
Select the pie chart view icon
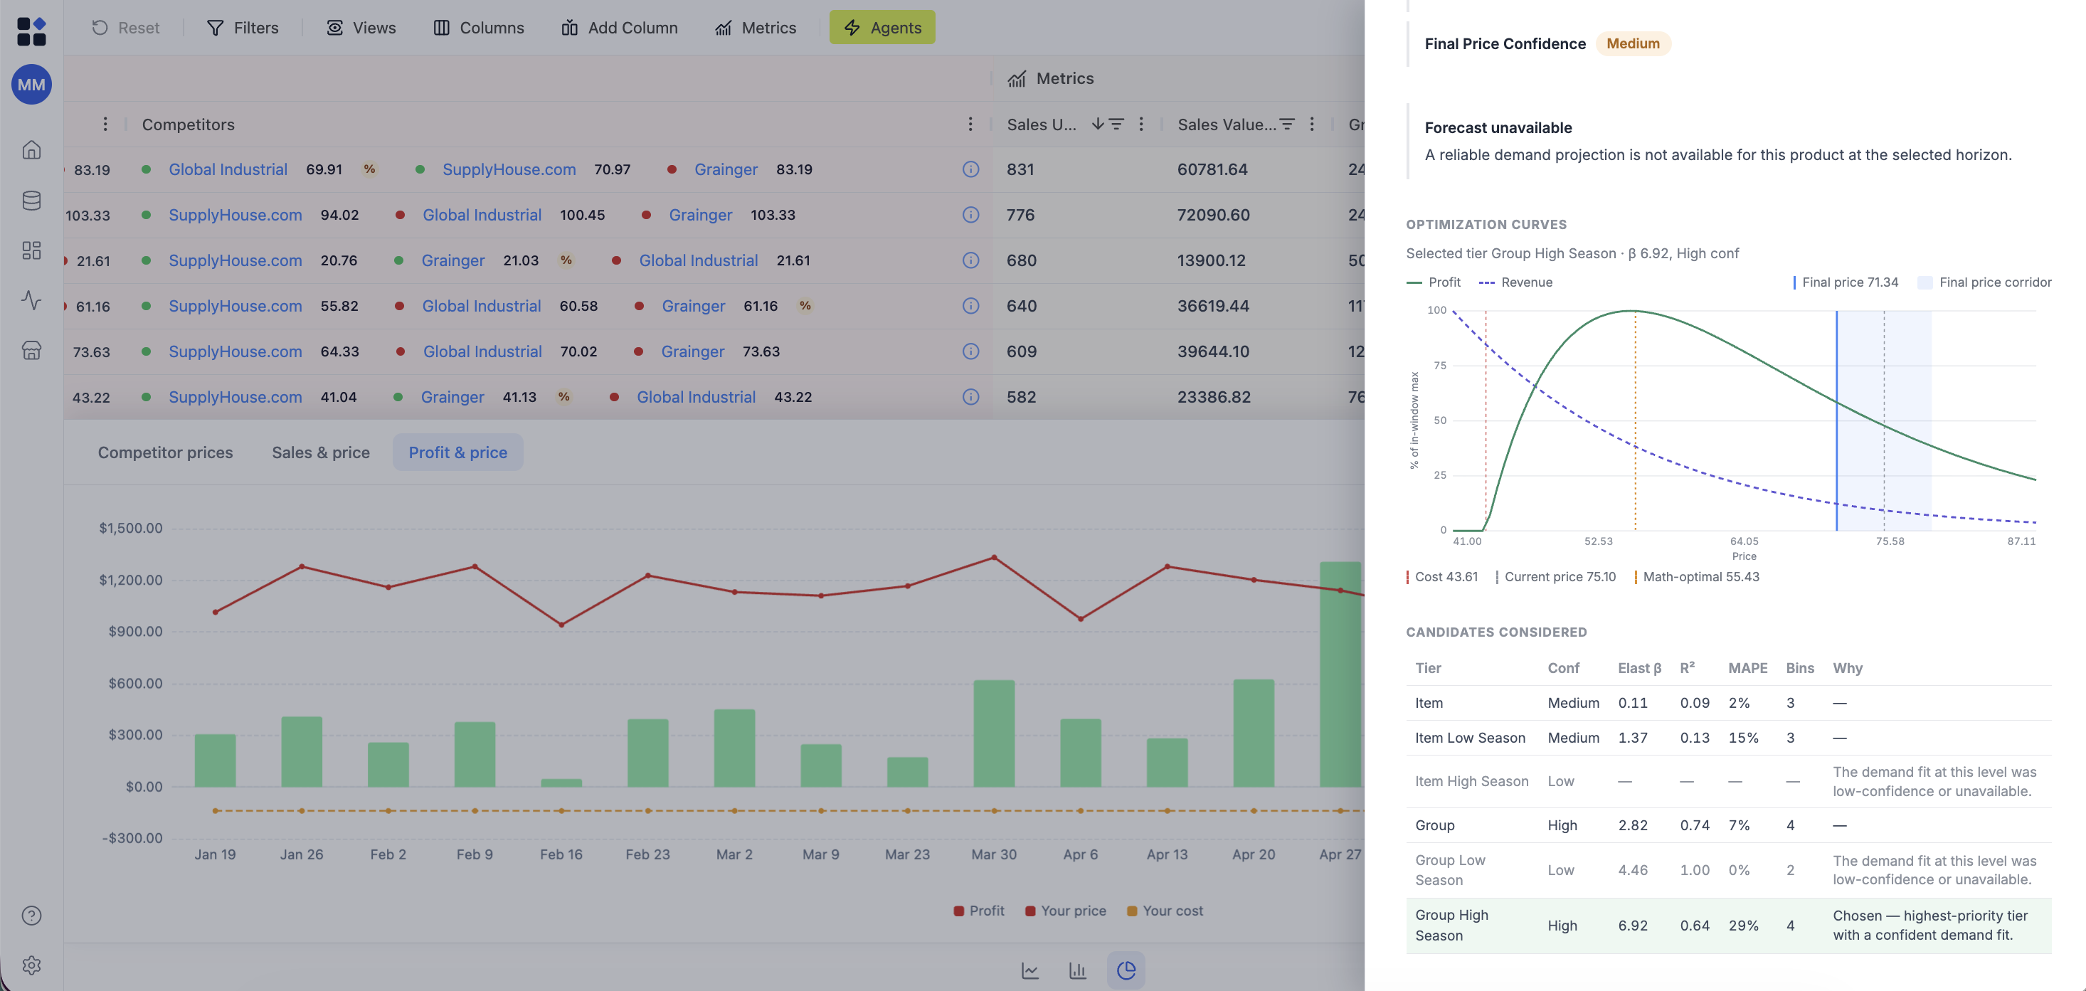click(x=1126, y=970)
